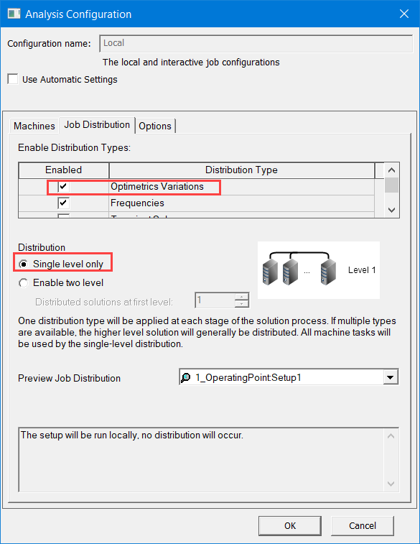Select the Job Distribution tab

point(97,124)
